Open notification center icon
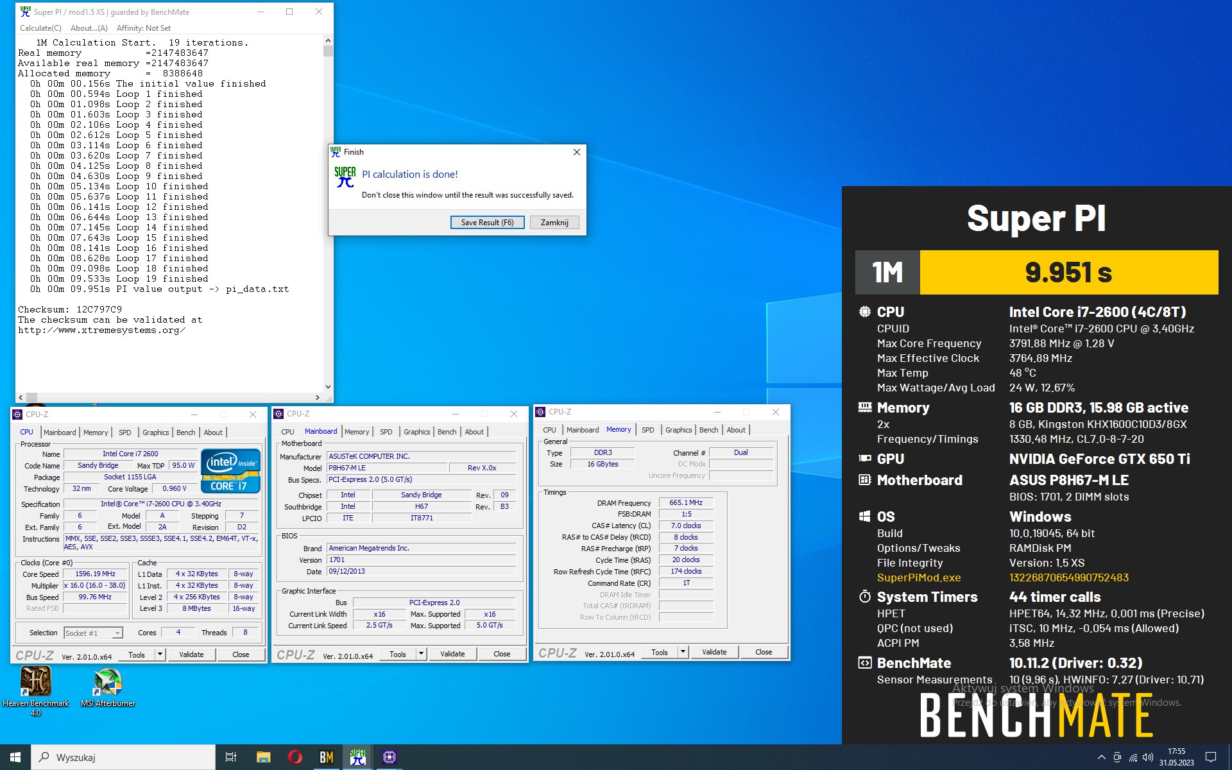 click(x=1211, y=757)
